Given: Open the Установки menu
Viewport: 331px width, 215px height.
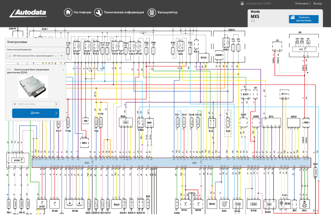Looking at the screenshot, I should (302, 4).
